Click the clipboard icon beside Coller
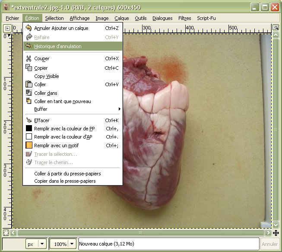The width and height of the screenshot is (282, 252). (x=29, y=84)
